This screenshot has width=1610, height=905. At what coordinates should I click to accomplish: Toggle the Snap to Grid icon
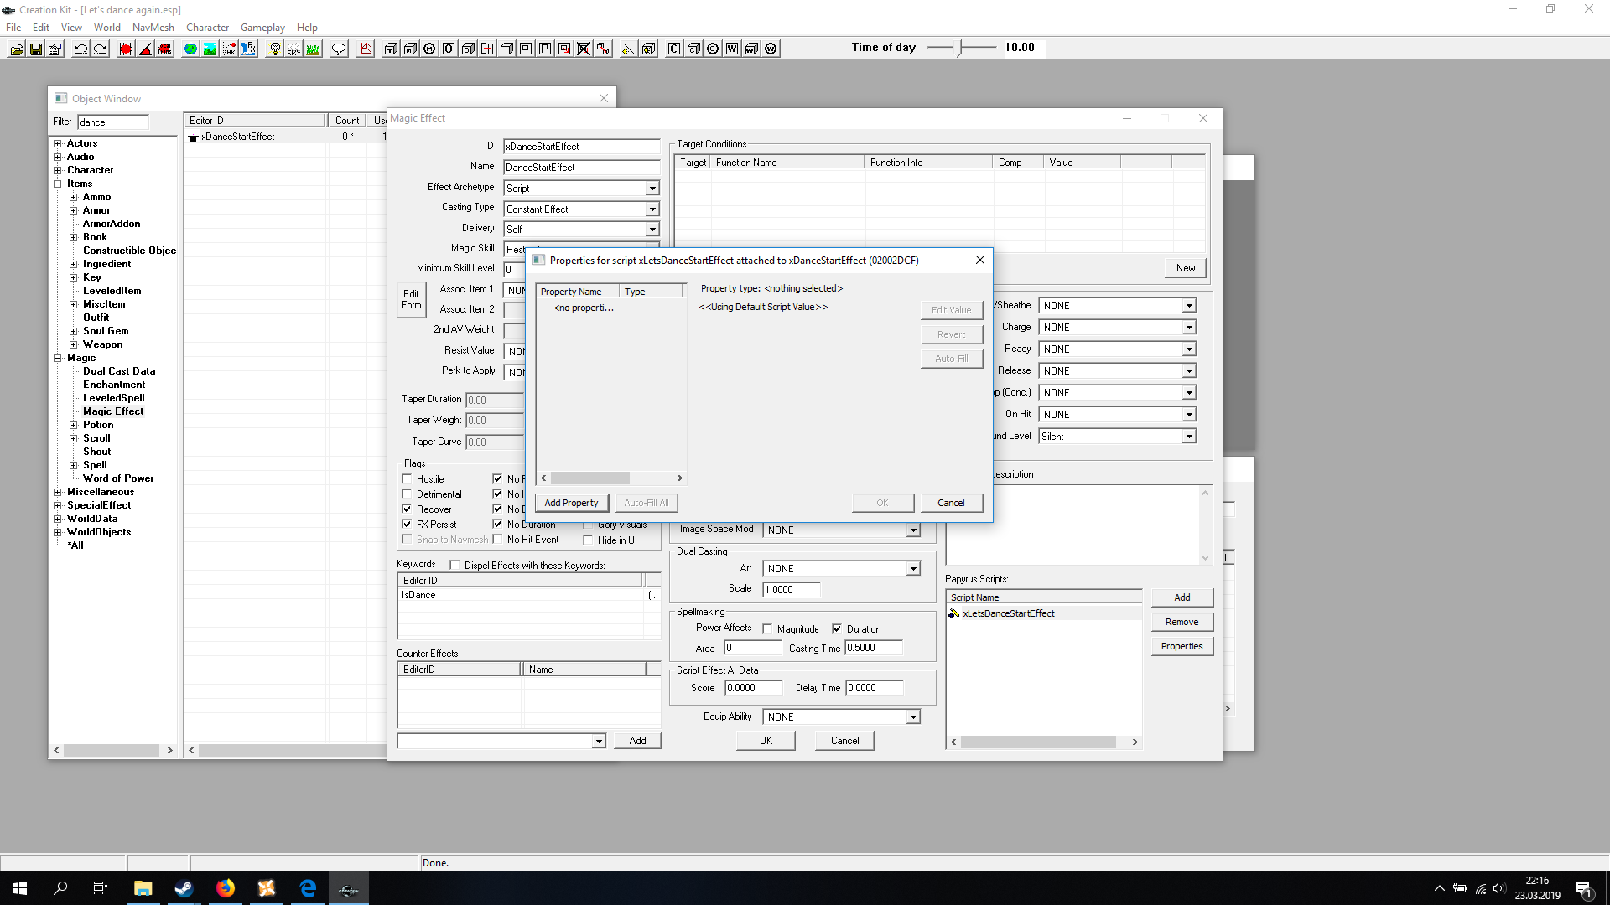click(x=126, y=49)
